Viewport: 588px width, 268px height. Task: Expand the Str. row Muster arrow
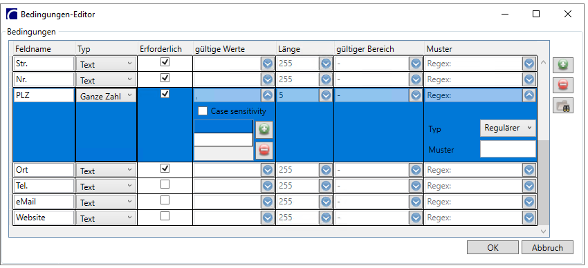tap(529, 64)
